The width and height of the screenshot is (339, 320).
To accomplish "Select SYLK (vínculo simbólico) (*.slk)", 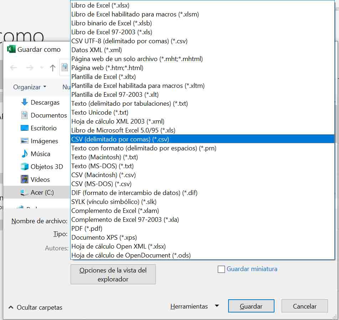I will tap(202, 202).
